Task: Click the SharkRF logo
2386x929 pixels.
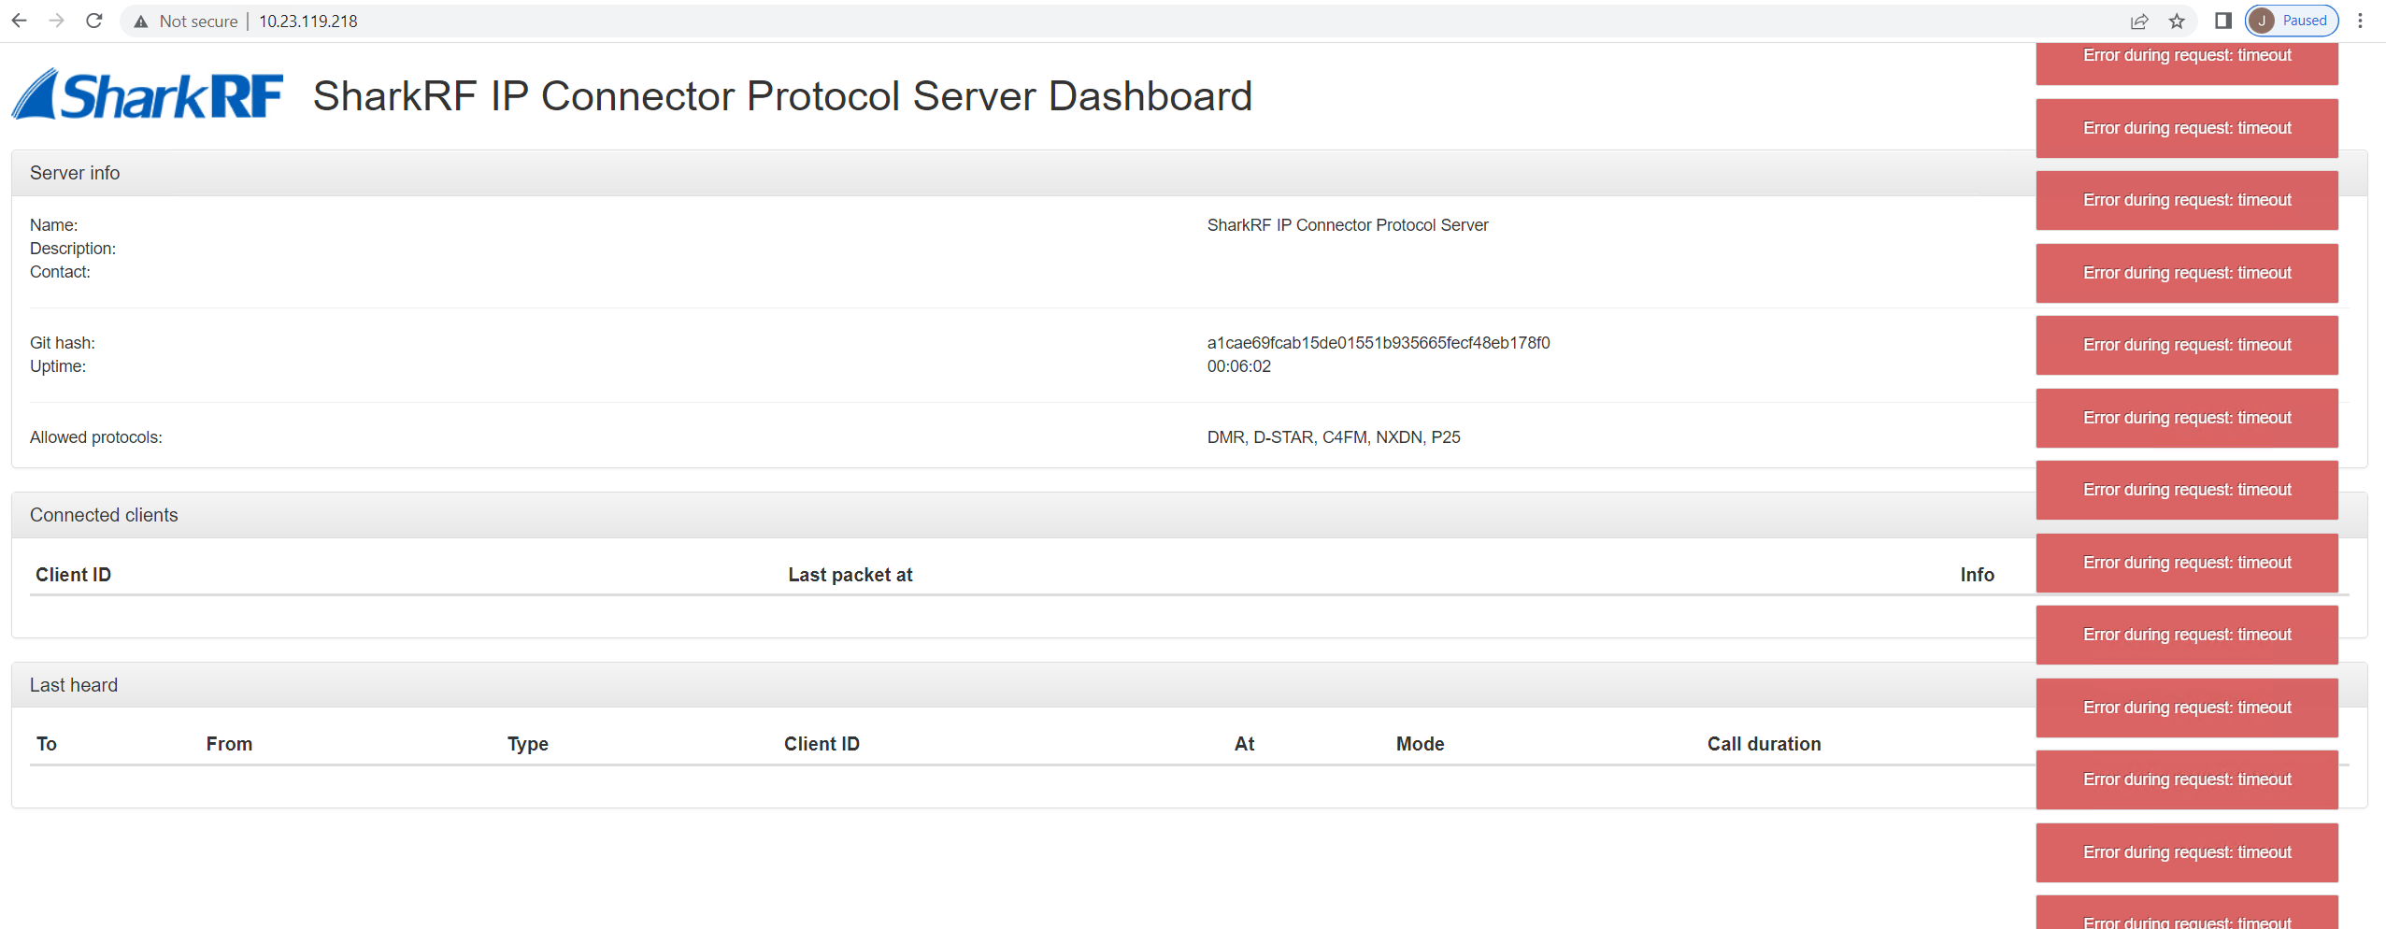Action: (148, 95)
